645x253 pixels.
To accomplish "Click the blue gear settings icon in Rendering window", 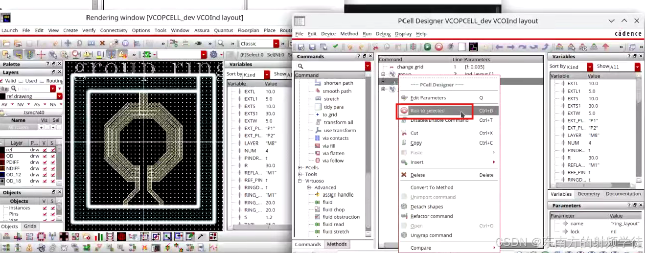I will 213,54.
